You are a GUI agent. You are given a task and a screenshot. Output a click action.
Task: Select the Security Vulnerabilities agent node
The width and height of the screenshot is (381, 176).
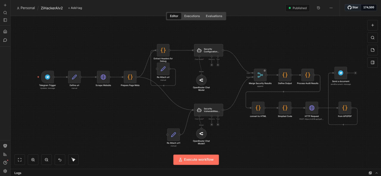click(208, 110)
